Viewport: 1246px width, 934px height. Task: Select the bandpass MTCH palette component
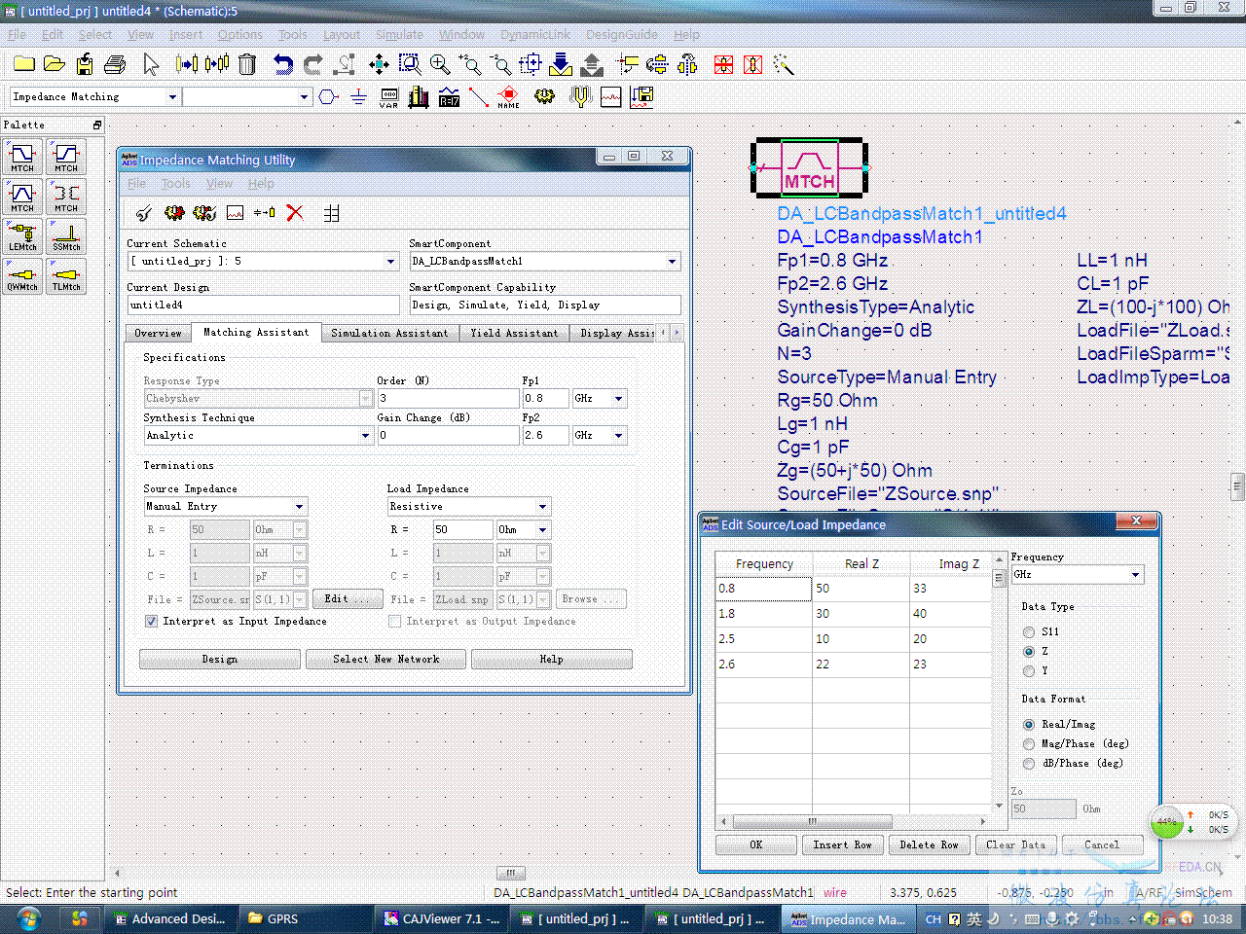click(x=22, y=197)
